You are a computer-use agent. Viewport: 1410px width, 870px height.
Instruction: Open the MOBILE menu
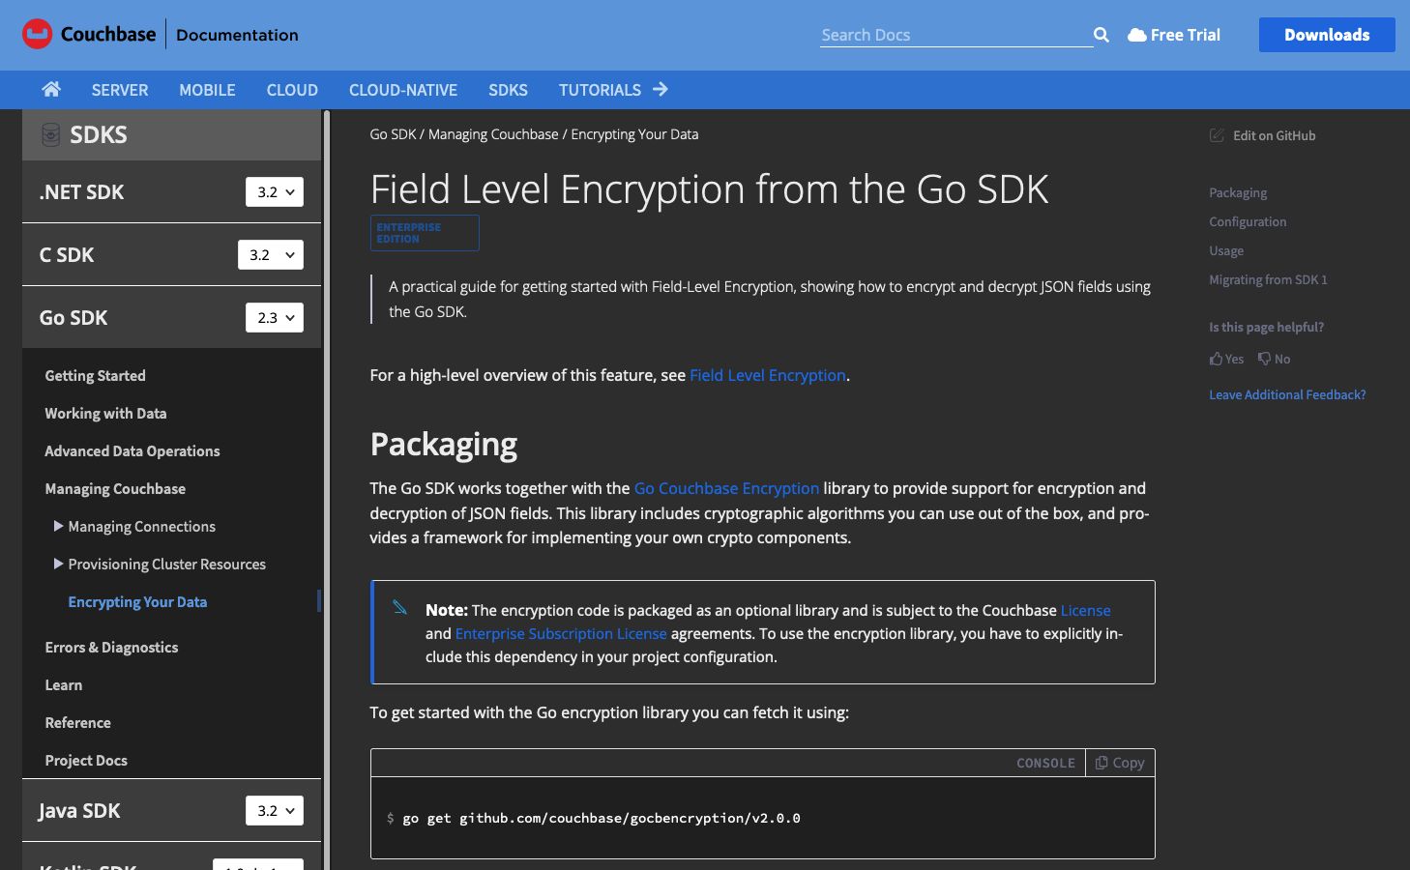click(207, 90)
